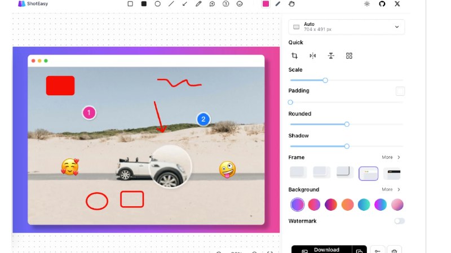This screenshot has width=451, height=253.
Task: Pick the arrow drawing tool
Action: pyautogui.click(x=185, y=4)
